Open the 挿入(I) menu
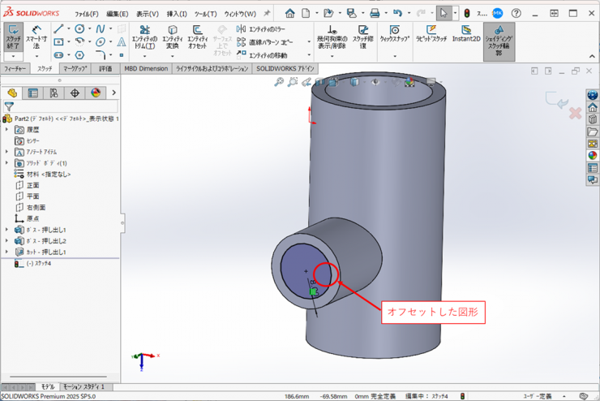 176,14
